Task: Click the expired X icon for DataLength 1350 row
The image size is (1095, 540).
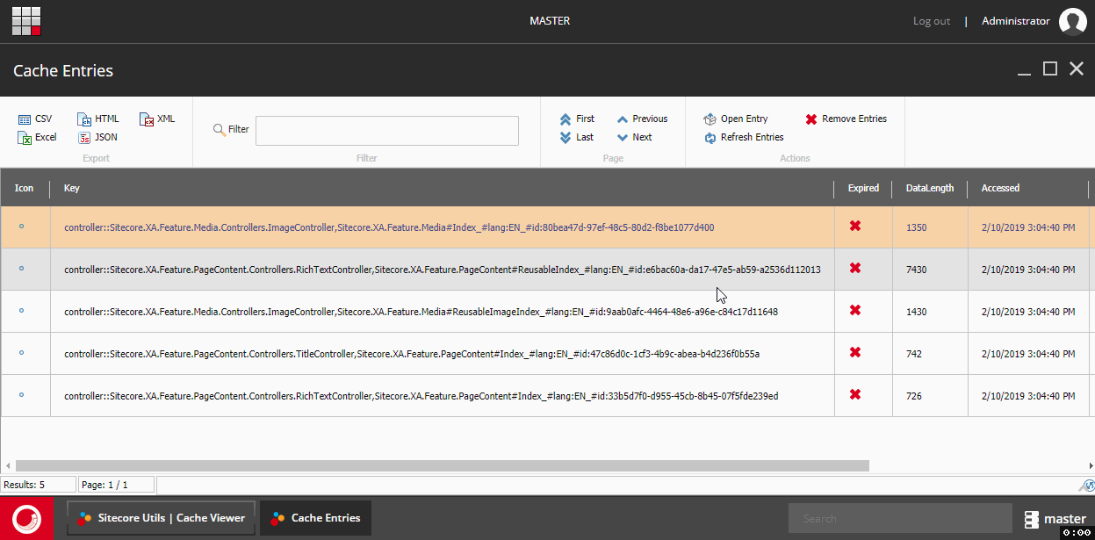Action: 855,227
